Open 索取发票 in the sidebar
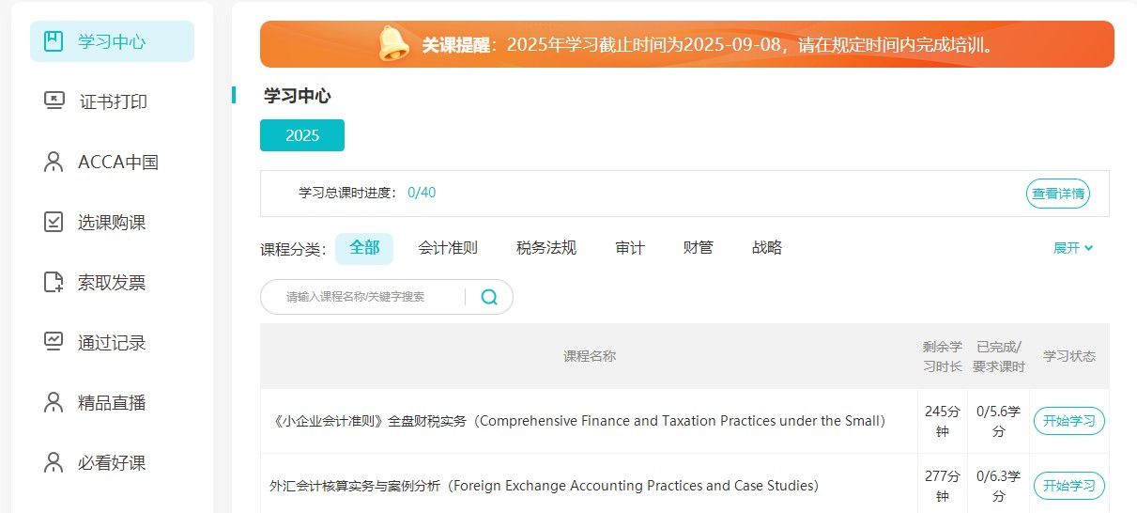Image resolution: width=1137 pixels, height=513 pixels. pyautogui.click(x=112, y=282)
